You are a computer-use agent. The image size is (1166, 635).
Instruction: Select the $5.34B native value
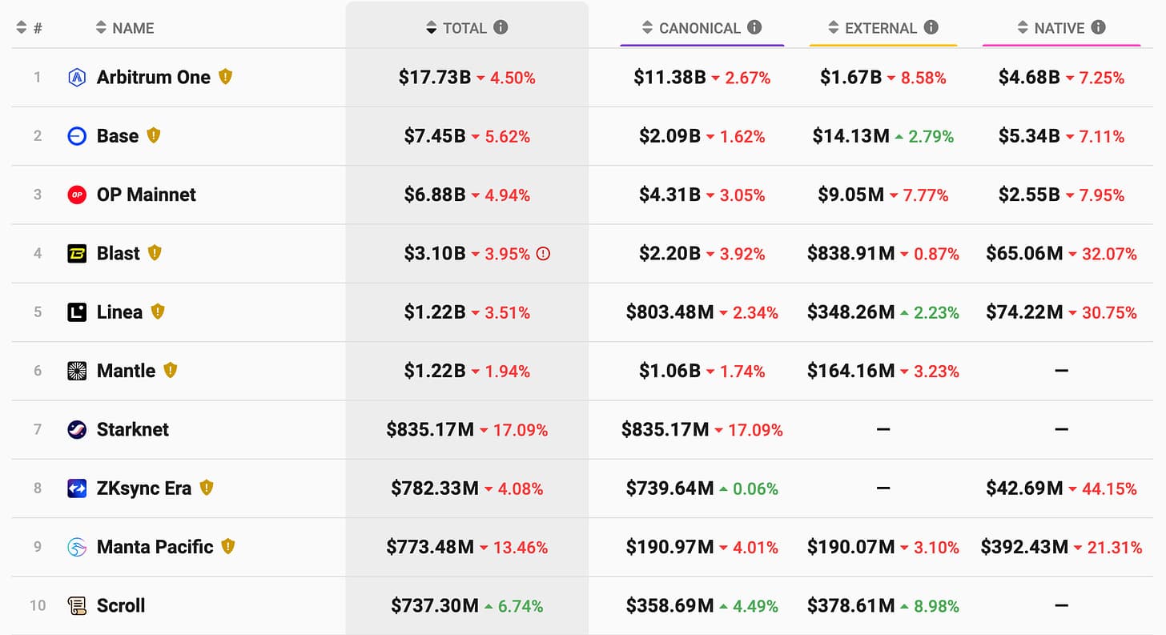tap(1029, 136)
